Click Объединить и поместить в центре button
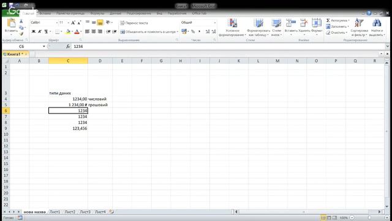 tap(148, 32)
